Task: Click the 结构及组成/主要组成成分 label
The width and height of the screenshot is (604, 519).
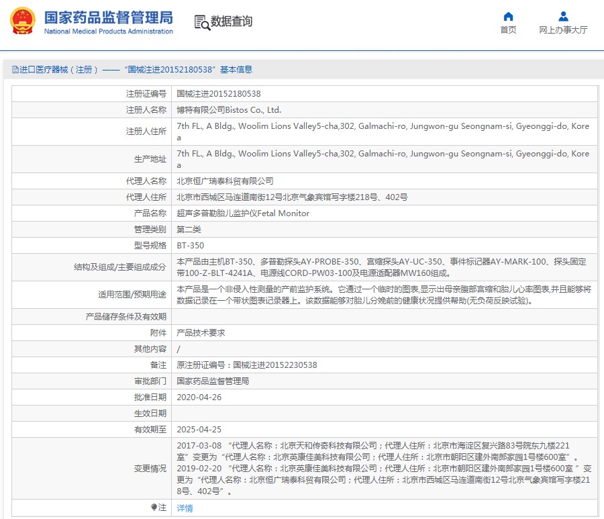Action: pos(120,267)
